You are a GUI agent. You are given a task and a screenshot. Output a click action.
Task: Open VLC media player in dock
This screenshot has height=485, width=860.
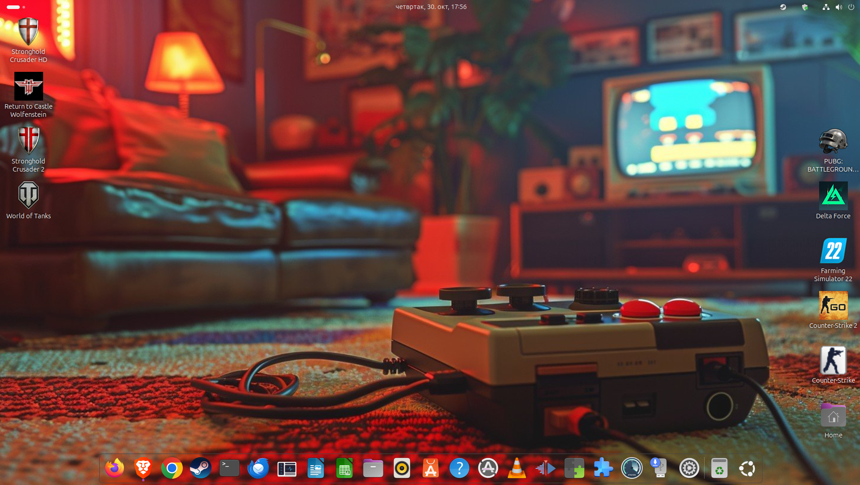click(x=517, y=468)
